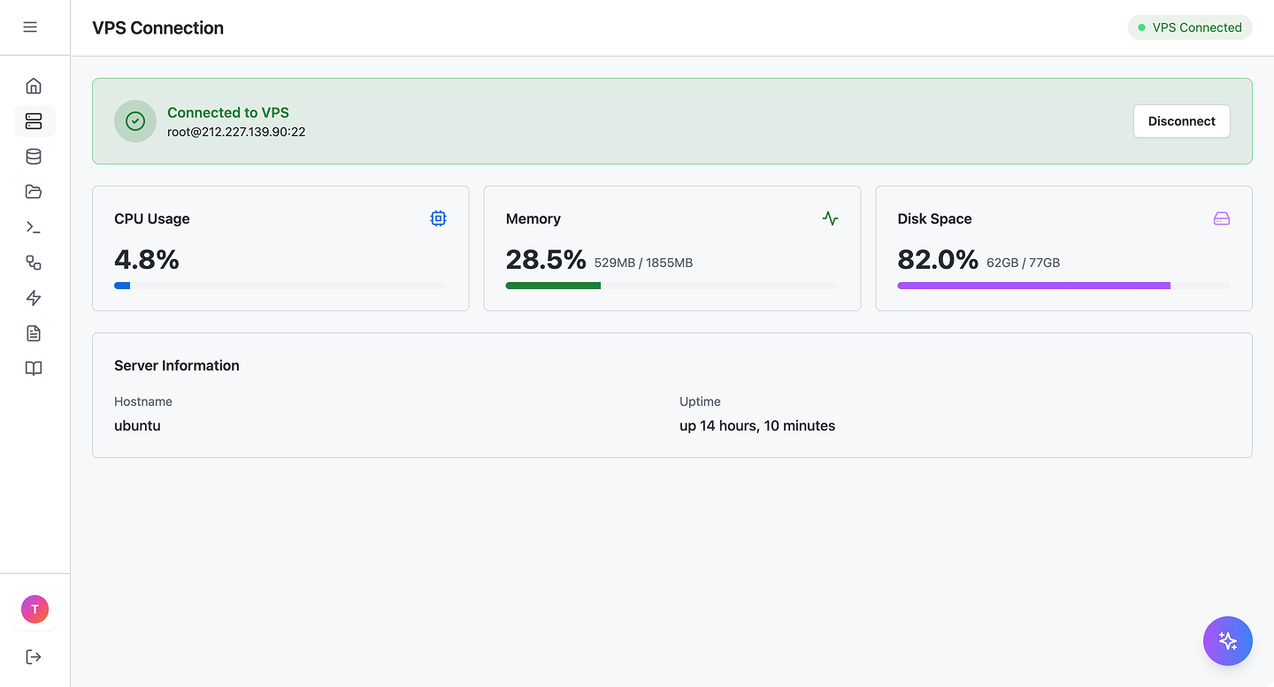The image size is (1274, 687).
Task: Open the document logs sidebar icon
Action: coord(34,333)
